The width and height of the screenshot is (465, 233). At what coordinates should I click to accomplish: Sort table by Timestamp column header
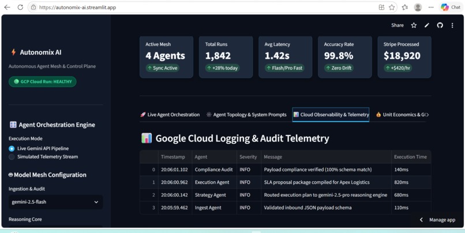pyautogui.click(x=175, y=156)
